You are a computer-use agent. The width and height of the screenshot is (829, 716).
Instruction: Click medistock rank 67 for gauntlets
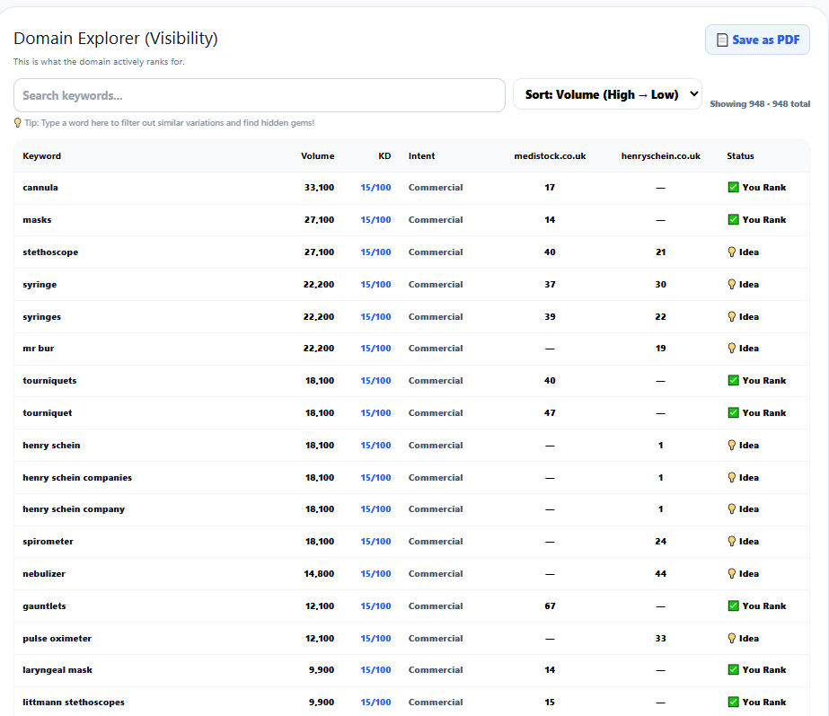[x=550, y=606]
